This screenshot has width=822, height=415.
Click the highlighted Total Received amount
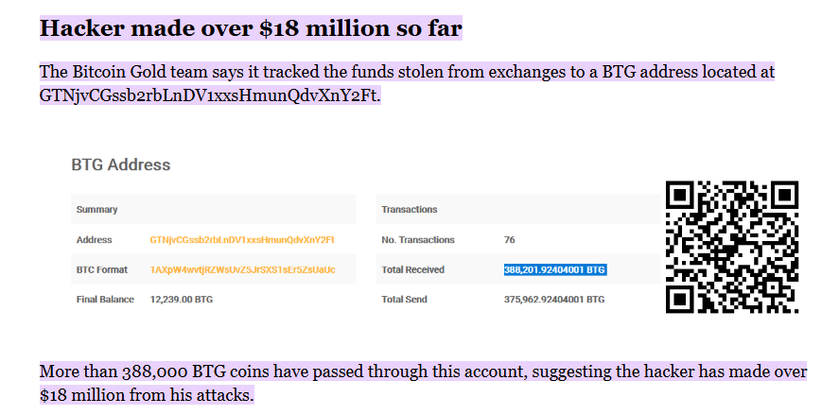[554, 270]
